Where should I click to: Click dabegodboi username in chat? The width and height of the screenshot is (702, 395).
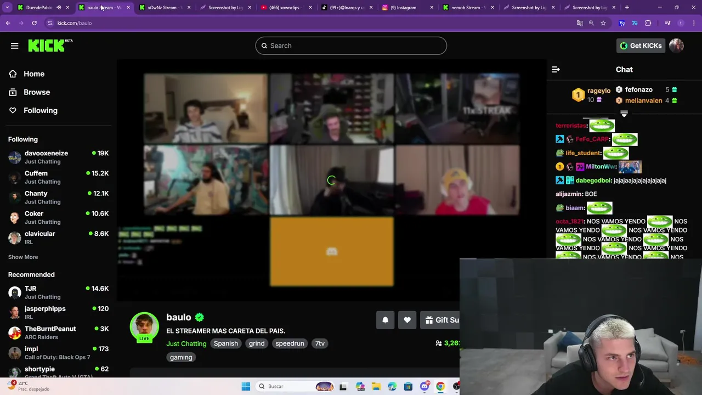[x=593, y=180]
